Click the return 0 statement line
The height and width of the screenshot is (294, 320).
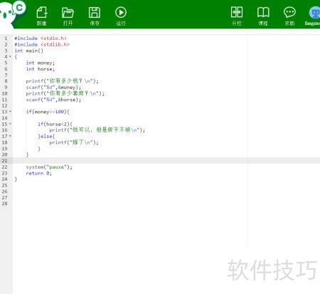(x=38, y=173)
